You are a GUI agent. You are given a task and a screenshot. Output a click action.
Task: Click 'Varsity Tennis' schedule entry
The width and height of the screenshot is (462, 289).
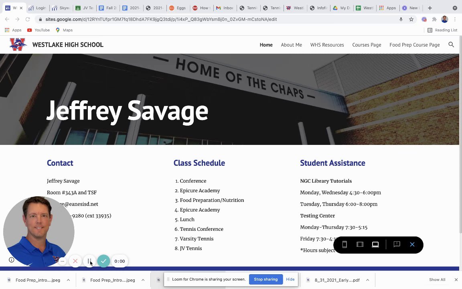coord(197,238)
